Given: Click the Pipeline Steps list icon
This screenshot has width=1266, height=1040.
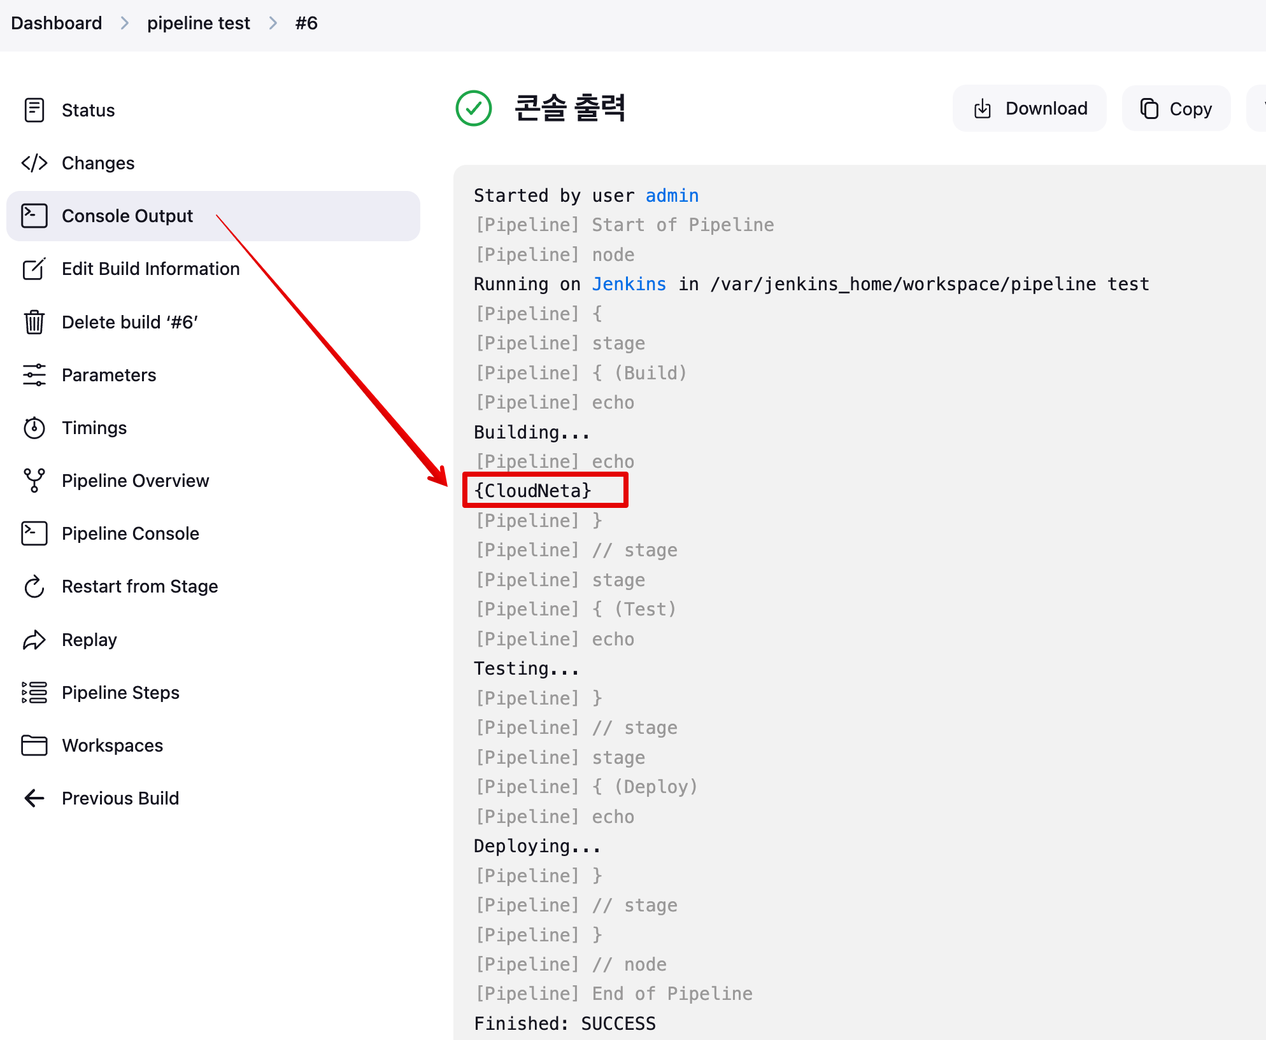Looking at the screenshot, I should pos(34,692).
